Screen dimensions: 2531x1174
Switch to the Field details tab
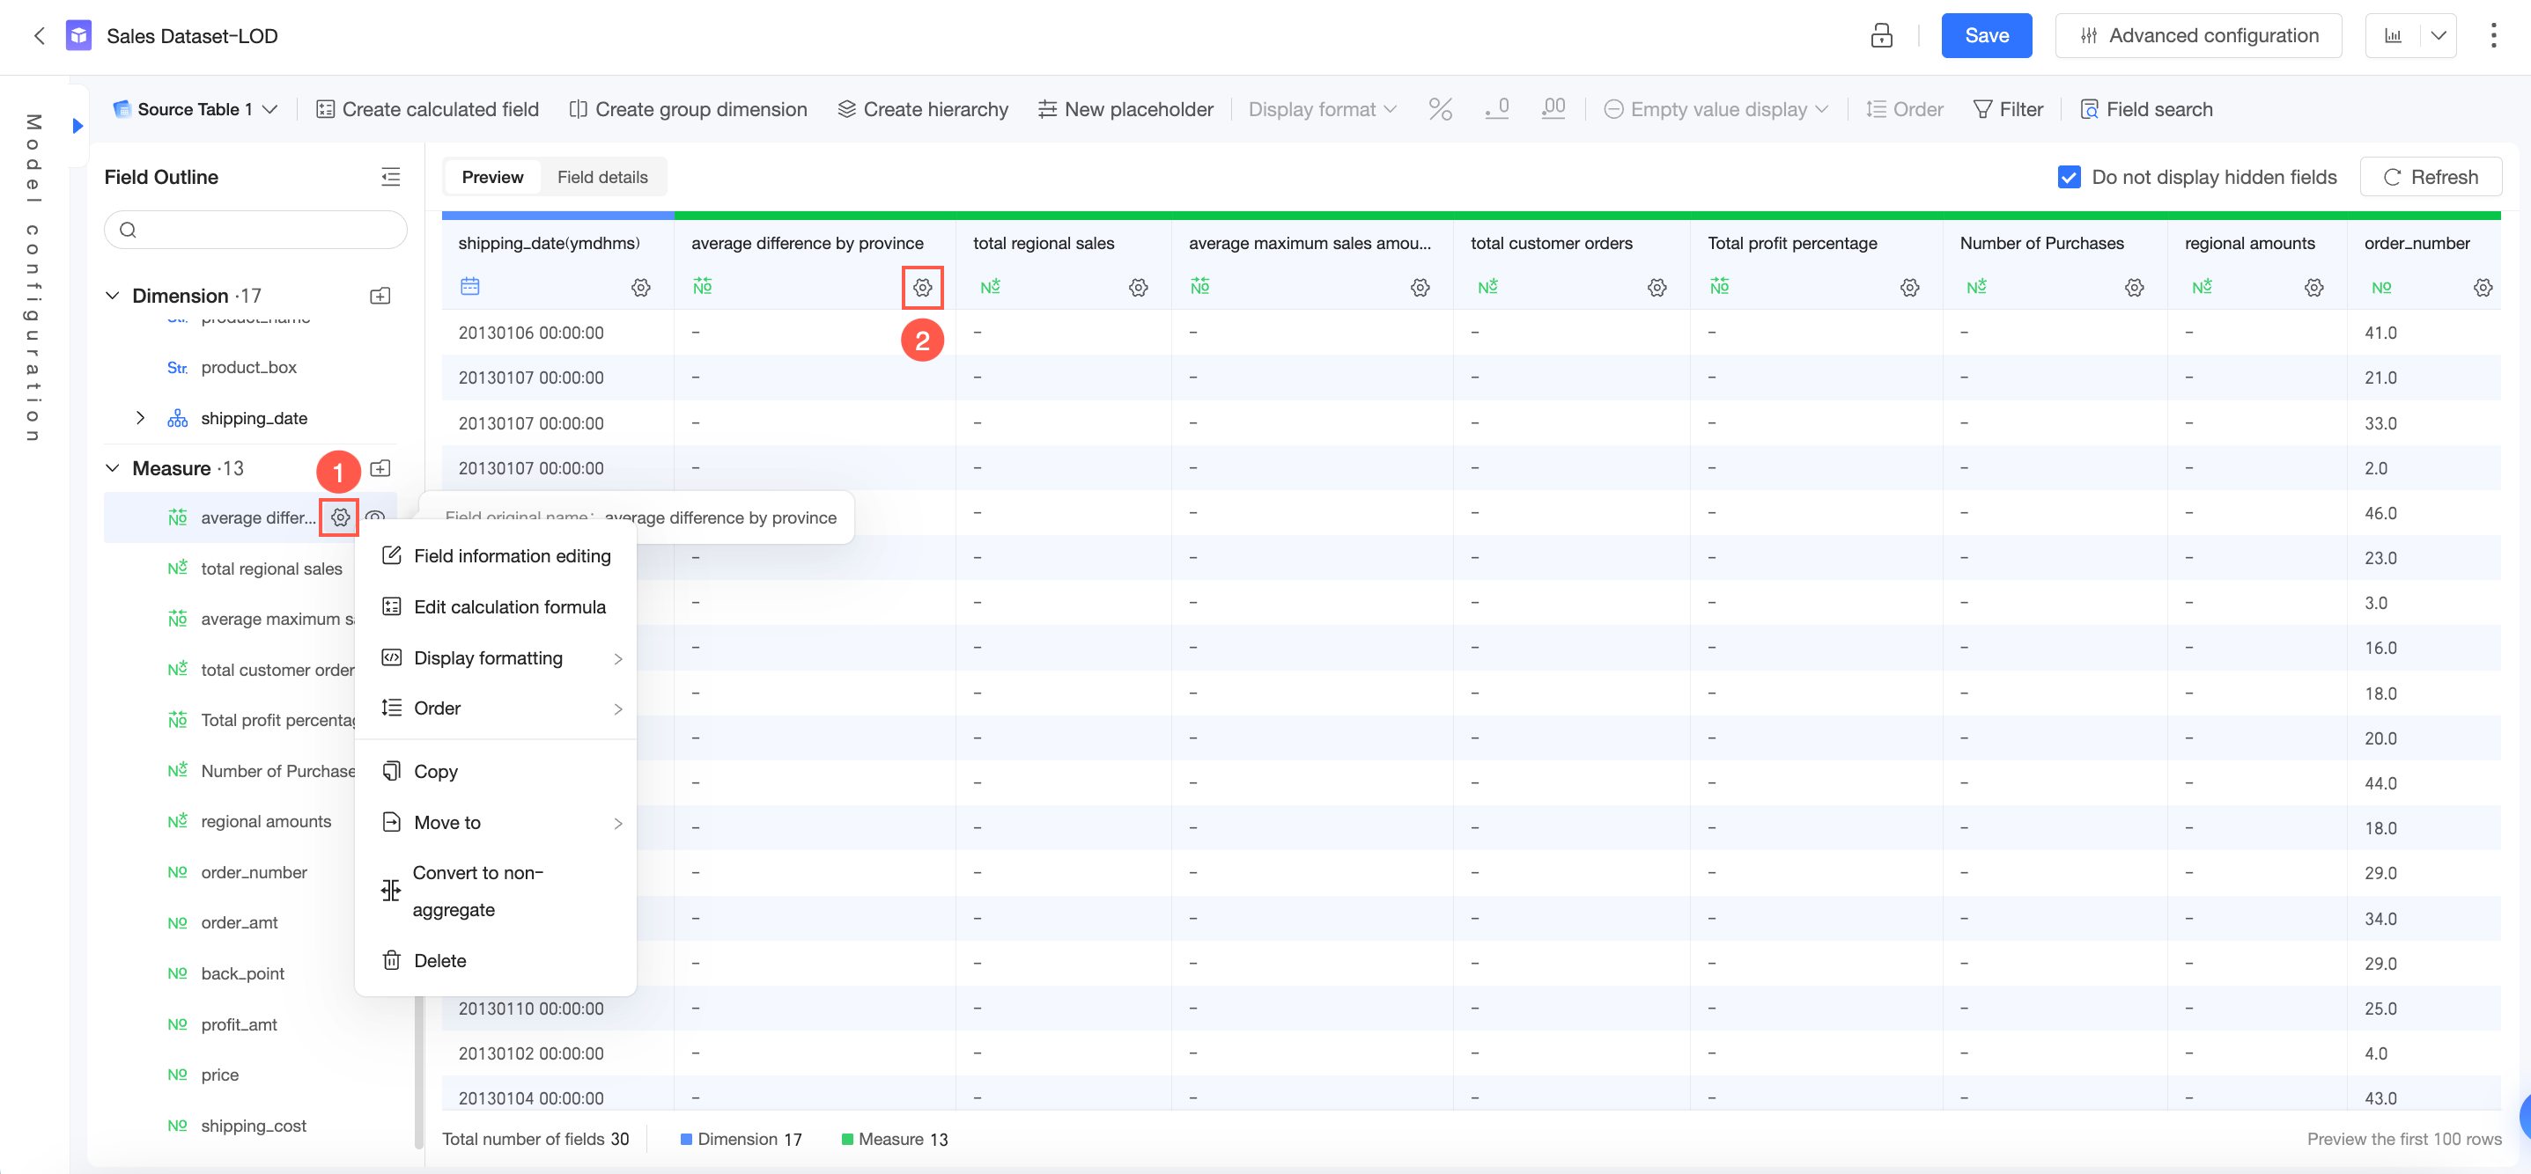pyautogui.click(x=602, y=177)
